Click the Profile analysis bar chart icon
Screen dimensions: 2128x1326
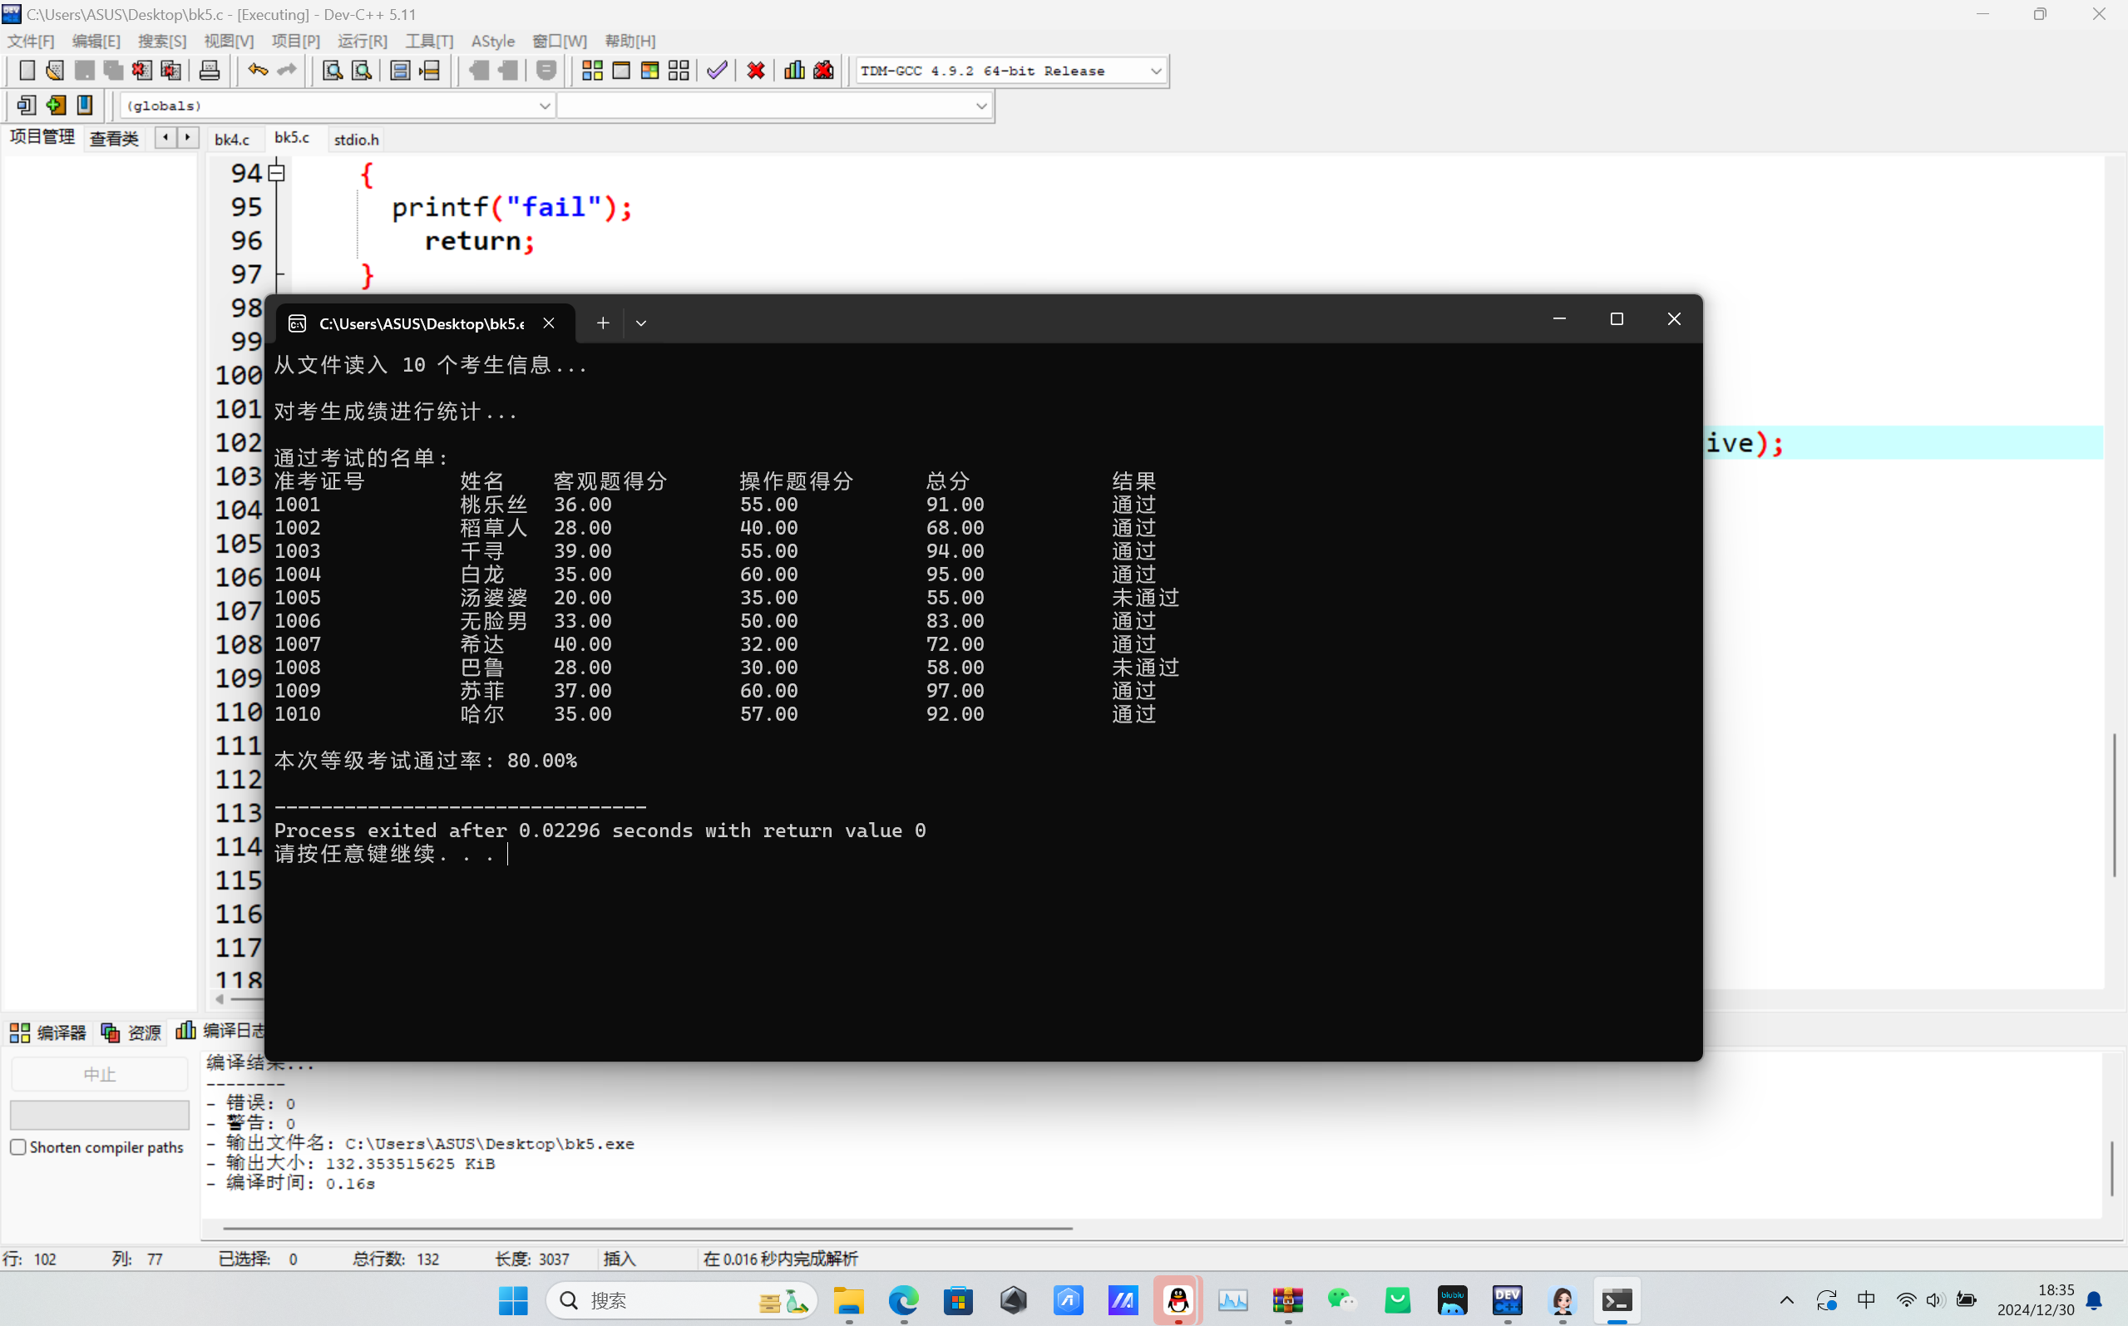[x=794, y=71]
